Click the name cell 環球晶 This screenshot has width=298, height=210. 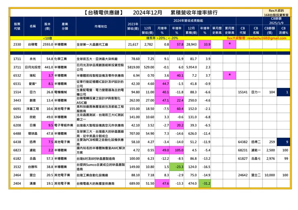click(x=33, y=134)
